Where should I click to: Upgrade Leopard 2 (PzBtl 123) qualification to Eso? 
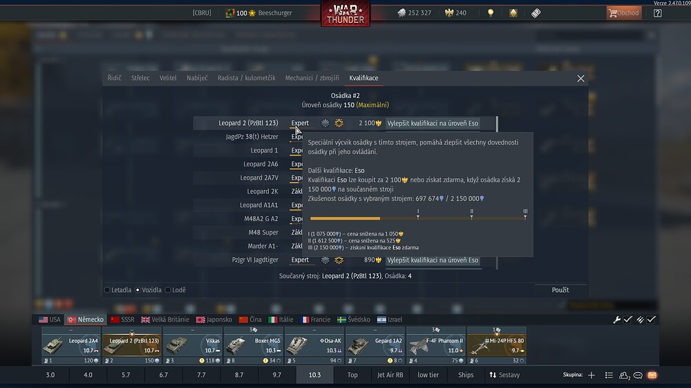(433, 124)
